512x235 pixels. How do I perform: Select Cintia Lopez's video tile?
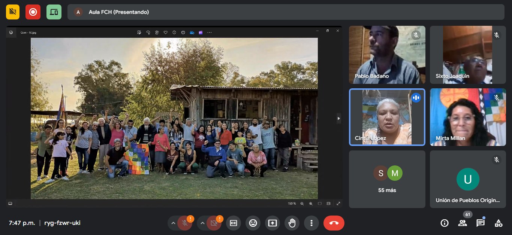387,117
